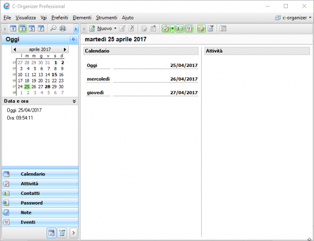Open the Eventi section
The image size is (314, 241).
point(40,222)
